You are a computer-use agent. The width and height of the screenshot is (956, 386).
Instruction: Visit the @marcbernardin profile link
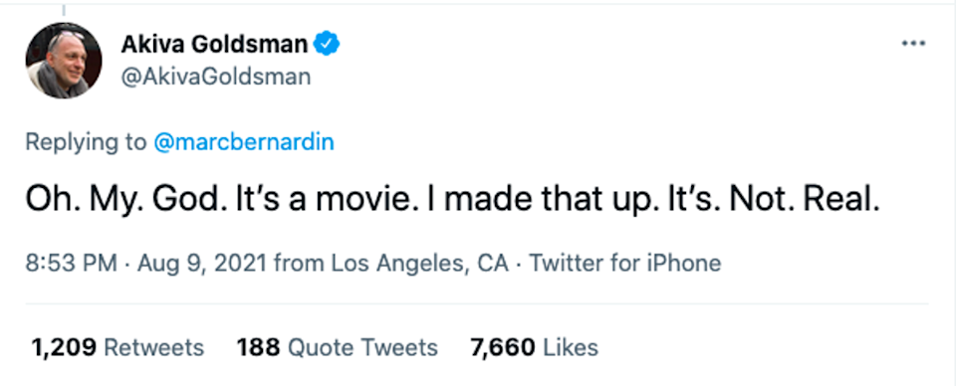pyautogui.click(x=244, y=142)
